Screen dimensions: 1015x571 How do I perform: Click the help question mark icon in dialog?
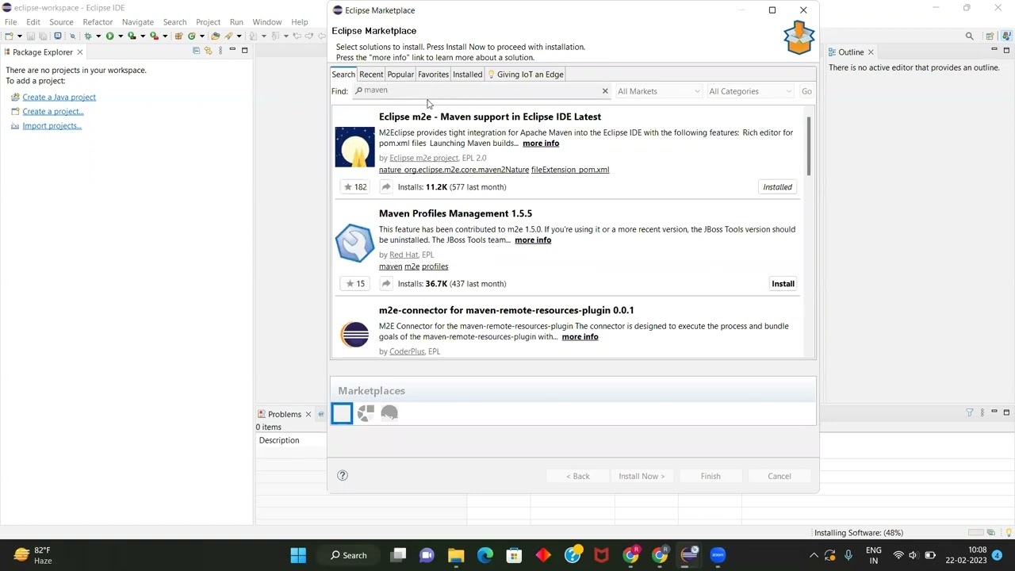tap(343, 475)
